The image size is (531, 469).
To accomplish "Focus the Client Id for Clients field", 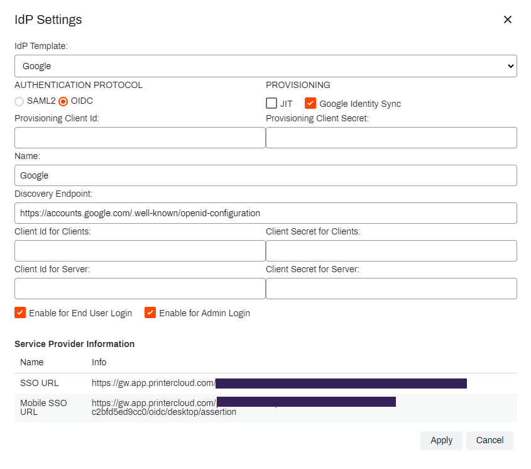I will (140, 251).
